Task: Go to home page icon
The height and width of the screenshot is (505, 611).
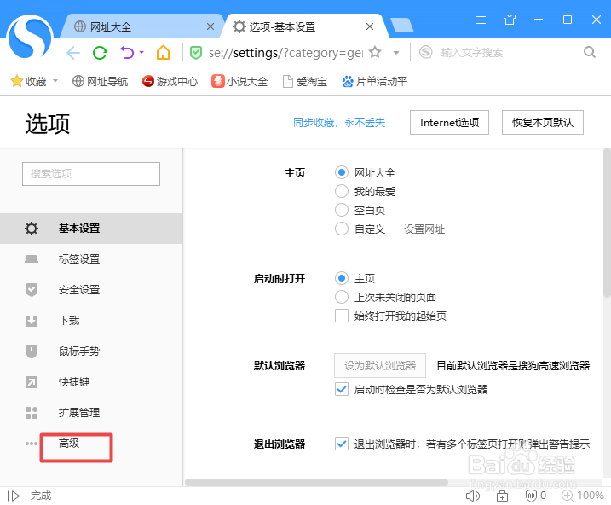Action: click(164, 52)
